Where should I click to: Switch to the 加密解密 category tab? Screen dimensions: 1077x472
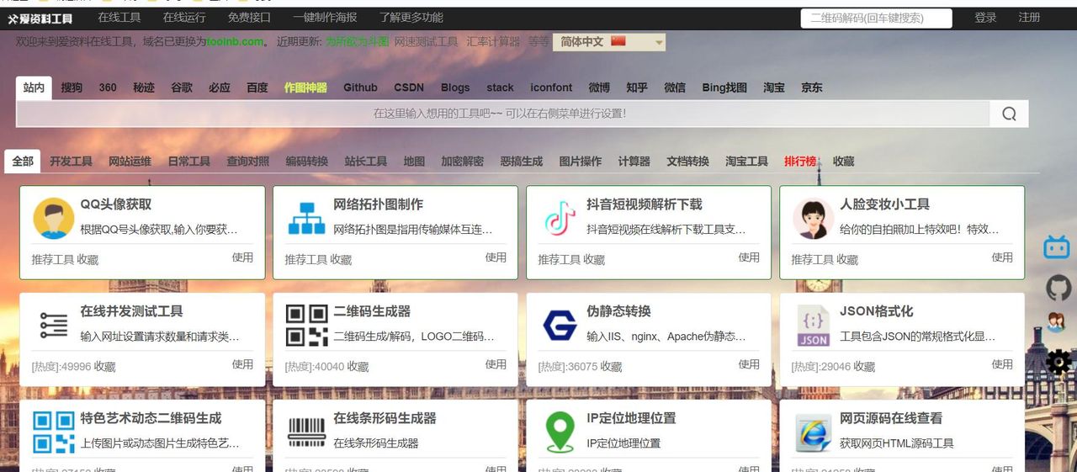click(x=462, y=162)
